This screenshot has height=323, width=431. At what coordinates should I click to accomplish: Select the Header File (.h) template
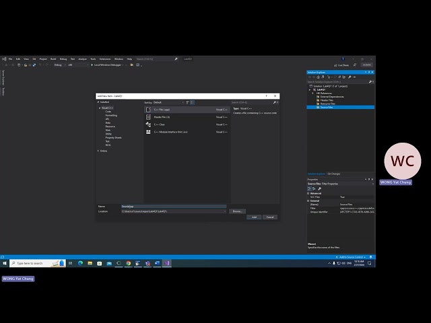click(x=187, y=117)
